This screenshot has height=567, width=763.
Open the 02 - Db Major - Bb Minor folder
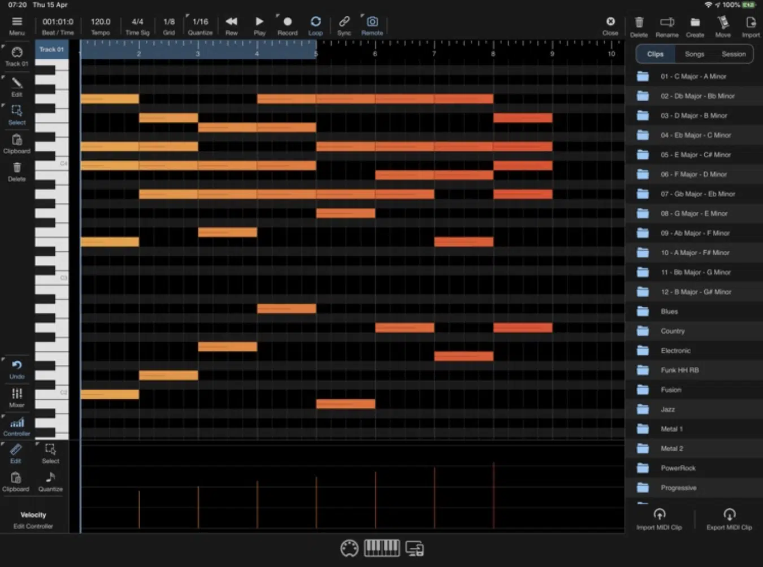point(695,96)
